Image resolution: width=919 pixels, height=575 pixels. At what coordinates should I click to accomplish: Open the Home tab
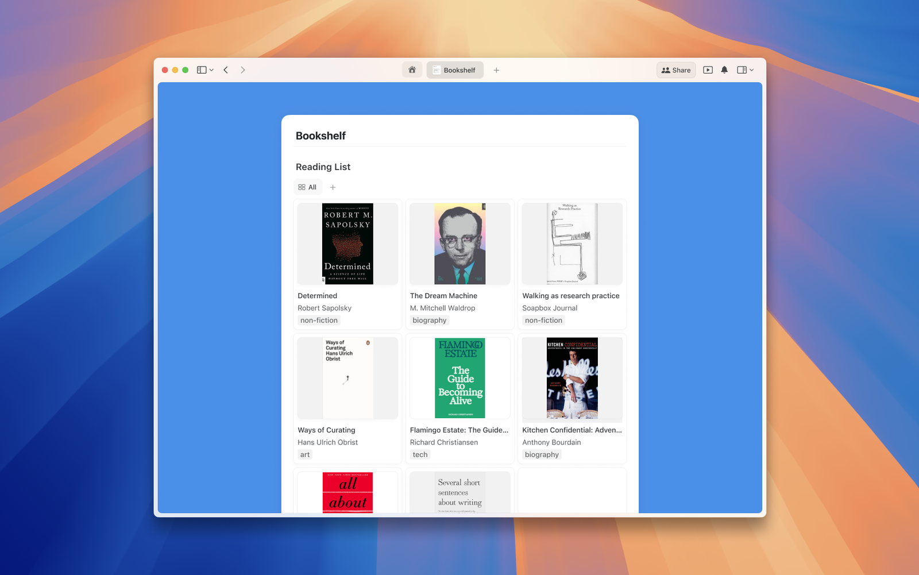(x=412, y=70)
